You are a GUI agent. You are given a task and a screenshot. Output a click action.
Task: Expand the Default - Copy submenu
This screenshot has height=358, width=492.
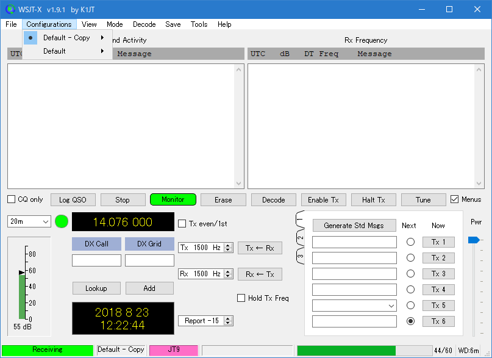coord(68,38)
